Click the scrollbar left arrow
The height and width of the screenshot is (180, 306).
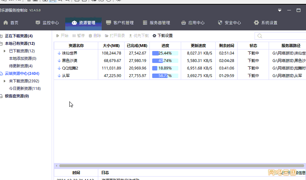[56, 166]
